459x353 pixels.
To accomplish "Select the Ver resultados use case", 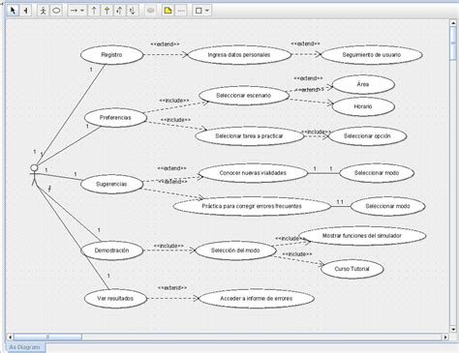I will (115, 299).
